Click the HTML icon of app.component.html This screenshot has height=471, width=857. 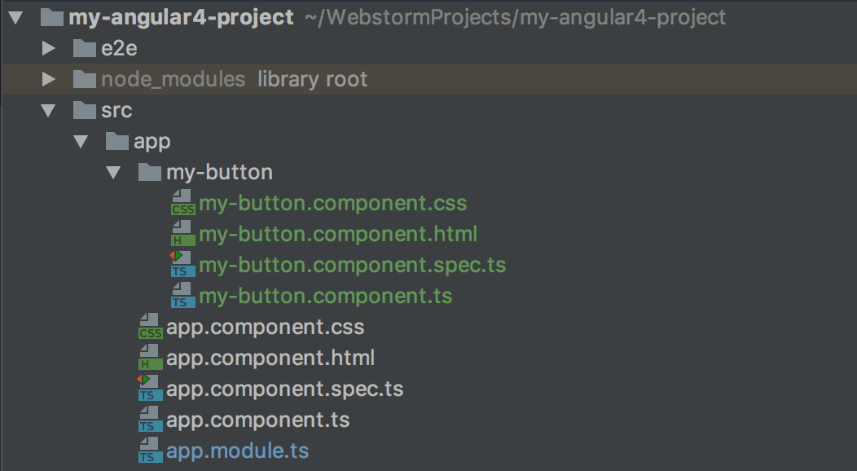coord(151,358)
